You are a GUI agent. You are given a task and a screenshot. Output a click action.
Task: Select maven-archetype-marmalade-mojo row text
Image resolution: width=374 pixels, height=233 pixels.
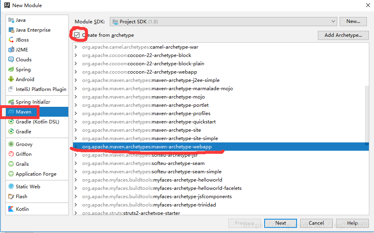coord(158,89)
